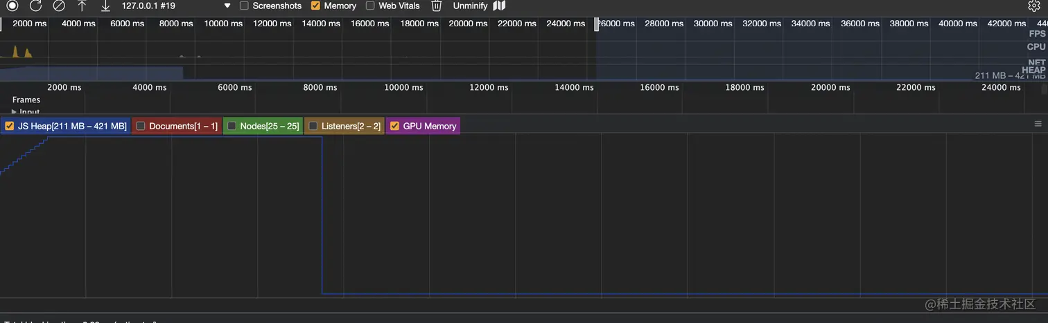Viewport: 1048px width, 323px height.
Task: Select the Frames track label
Action: click(26, 100)
